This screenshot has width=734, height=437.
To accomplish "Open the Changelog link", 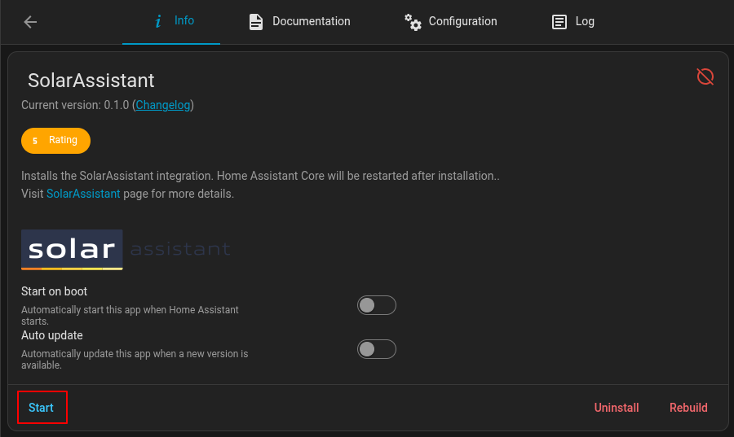I will pos(163,105).
